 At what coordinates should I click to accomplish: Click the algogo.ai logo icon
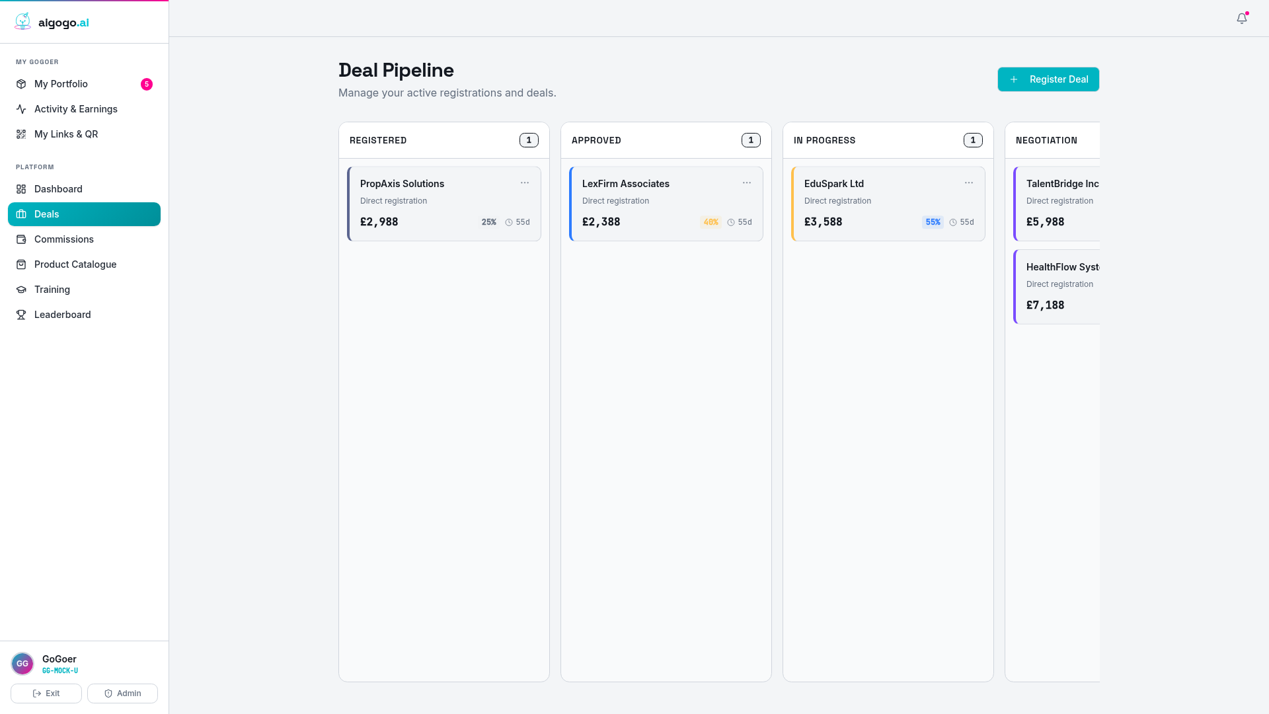[x=22, y=22]
